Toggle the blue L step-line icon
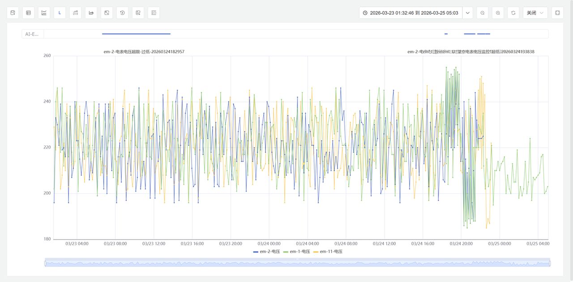Screen dimensions: 573x282 point(60,13)
